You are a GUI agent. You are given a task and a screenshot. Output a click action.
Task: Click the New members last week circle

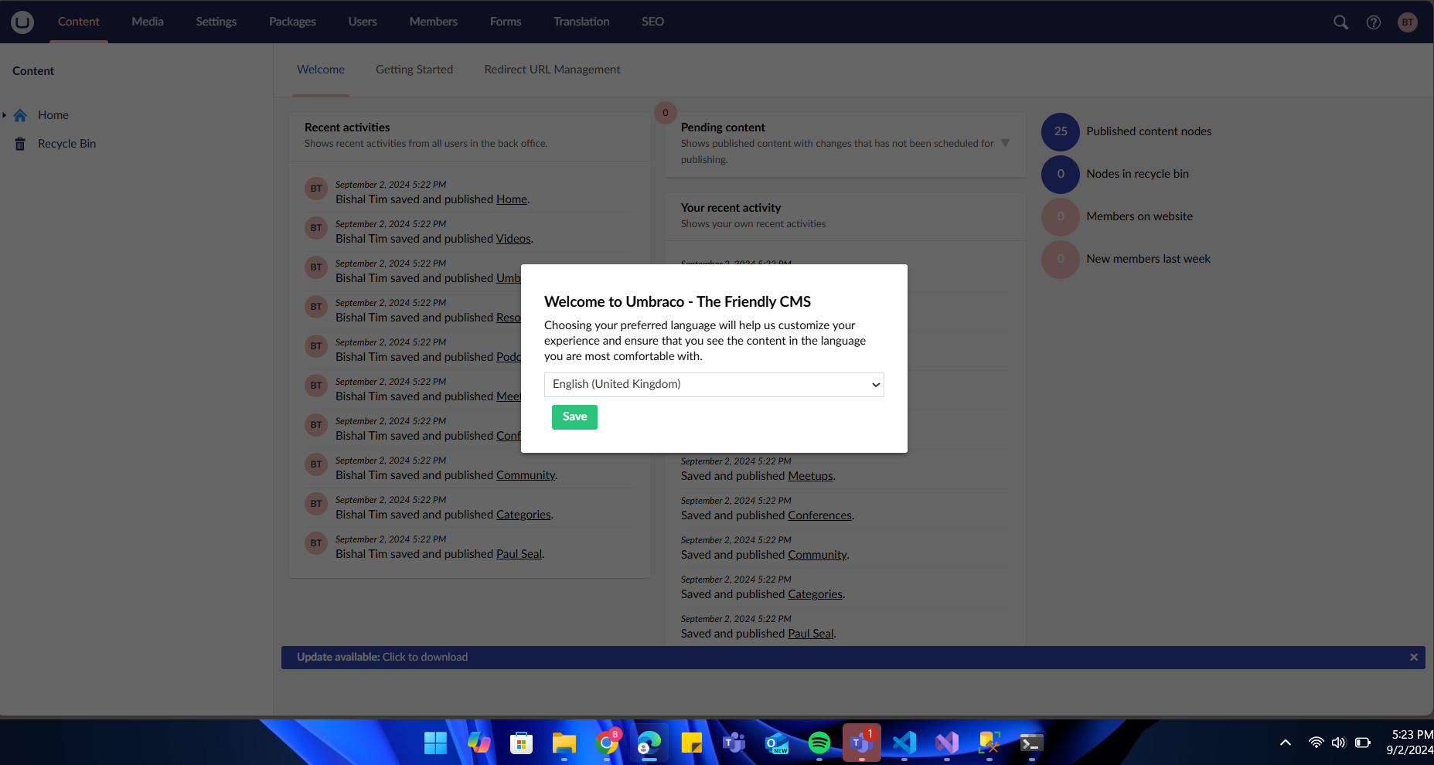click(1061, 259)
